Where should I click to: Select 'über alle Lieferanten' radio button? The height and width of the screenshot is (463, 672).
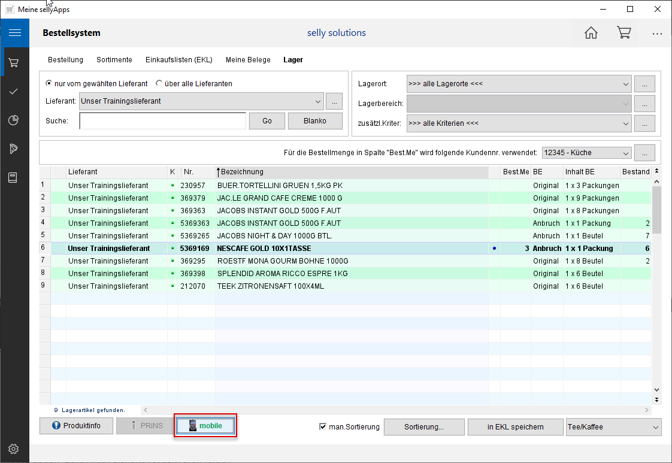tap(159, 84)
